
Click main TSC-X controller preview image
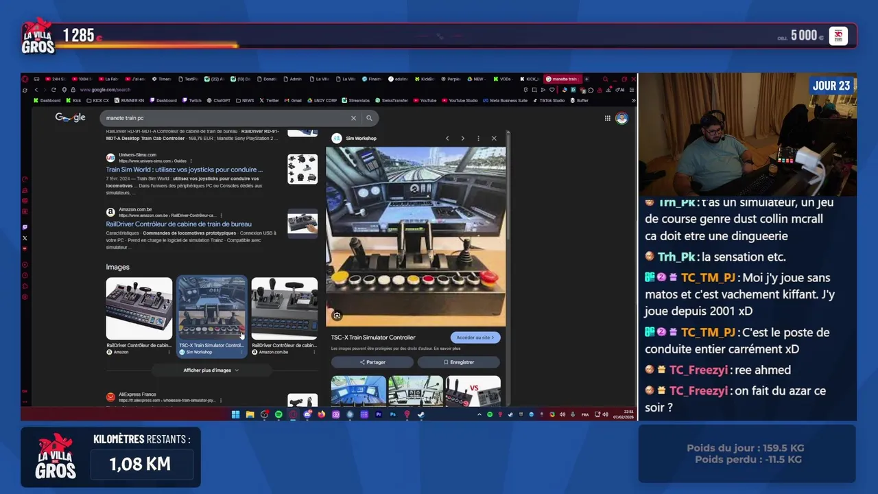click(x=416, y=236)
